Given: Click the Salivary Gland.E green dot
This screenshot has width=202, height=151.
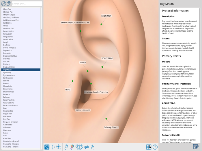Looking at the screenshot, I should (x=106, y=118).
